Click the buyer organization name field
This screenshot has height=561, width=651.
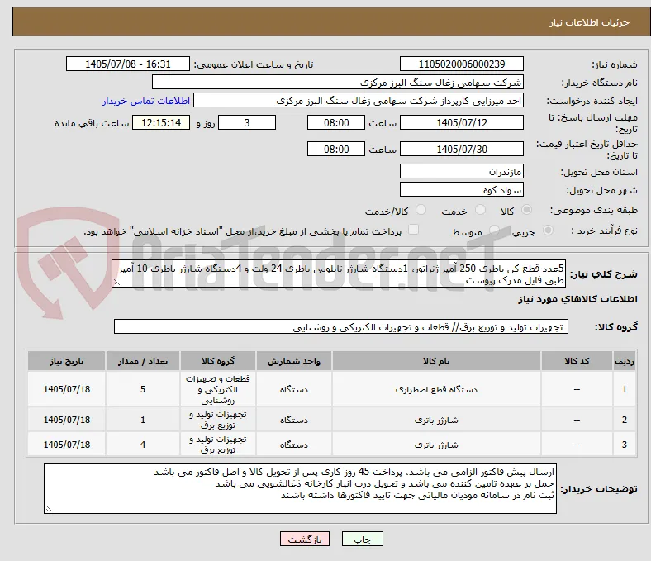(338, 83)
